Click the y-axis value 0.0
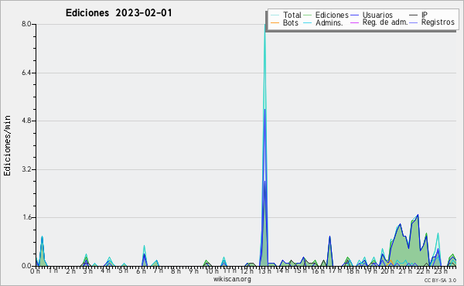The width and height of the screenshot is (464, 286). pyautogui.click(x=26, y=266)
